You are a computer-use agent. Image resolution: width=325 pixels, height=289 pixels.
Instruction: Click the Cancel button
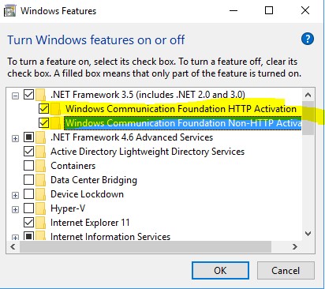click(x=286, y=270)
